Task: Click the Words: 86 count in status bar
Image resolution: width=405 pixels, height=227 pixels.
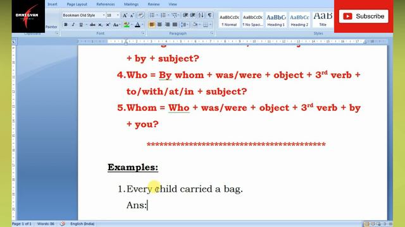Action: [x=46, y=224]
